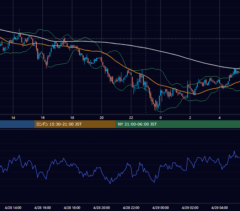The width and height of the screenshot is (240, 211).
Task: Click the hour label 0 on price chart axis
Action: click(161, 118)
